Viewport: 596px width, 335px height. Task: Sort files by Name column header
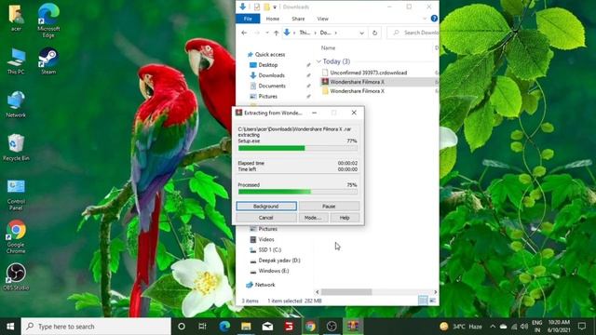pyautogui.click(x=328, y=47)
